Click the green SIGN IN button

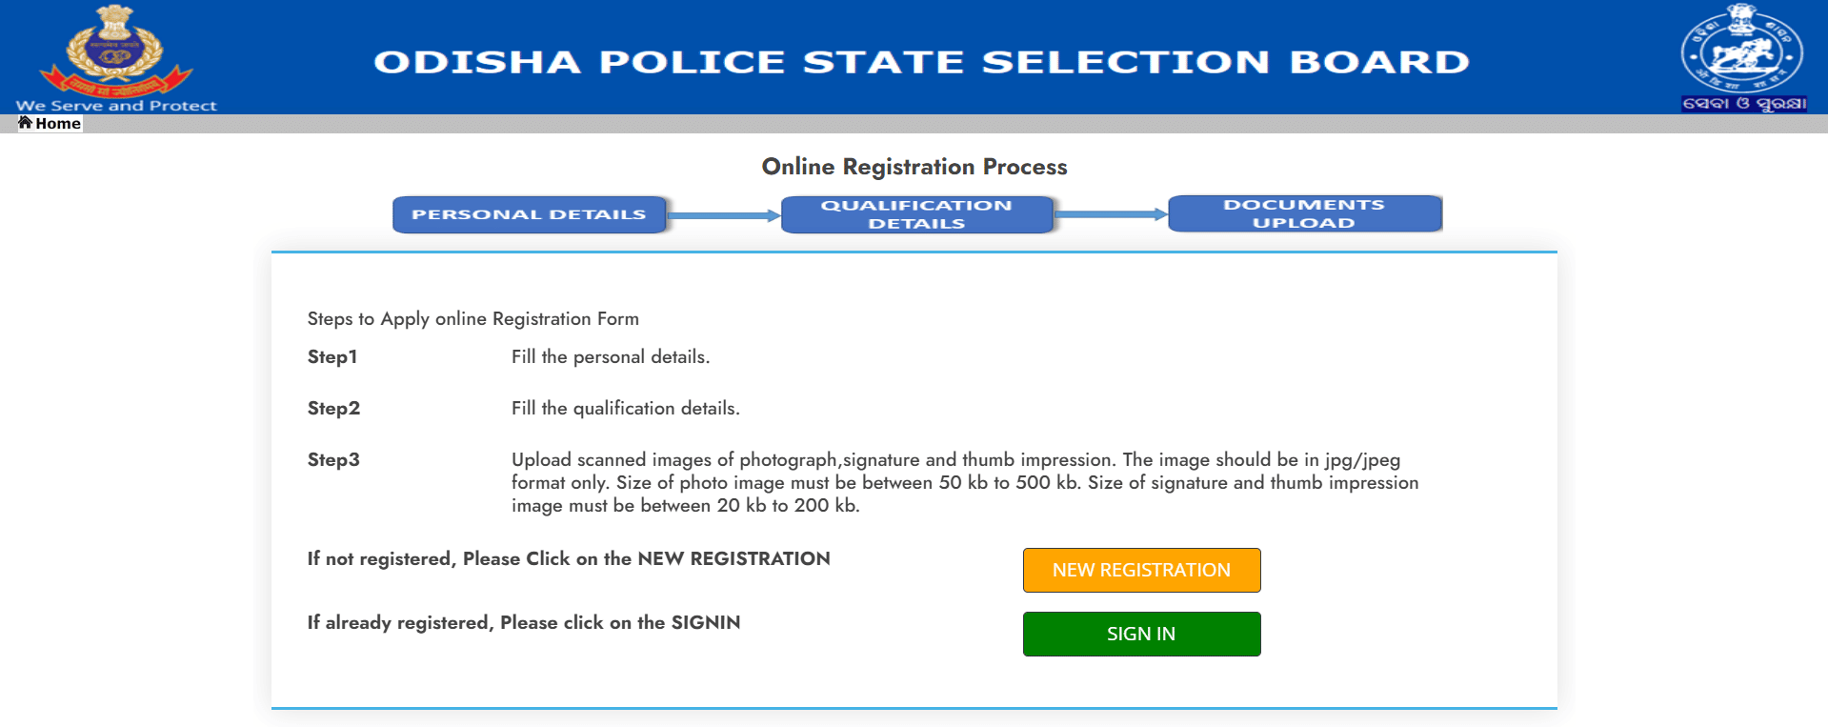pos(1141,634)
